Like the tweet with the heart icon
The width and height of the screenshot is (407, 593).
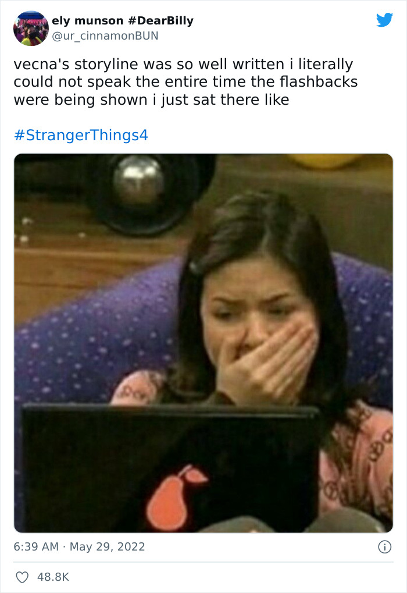pyautogui.click(x=22, y=577)
